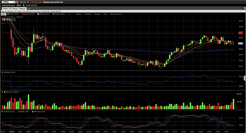Toggle the Positions overlay
The height and width of the screenshot is (133, 246).
tap(78, 14)
